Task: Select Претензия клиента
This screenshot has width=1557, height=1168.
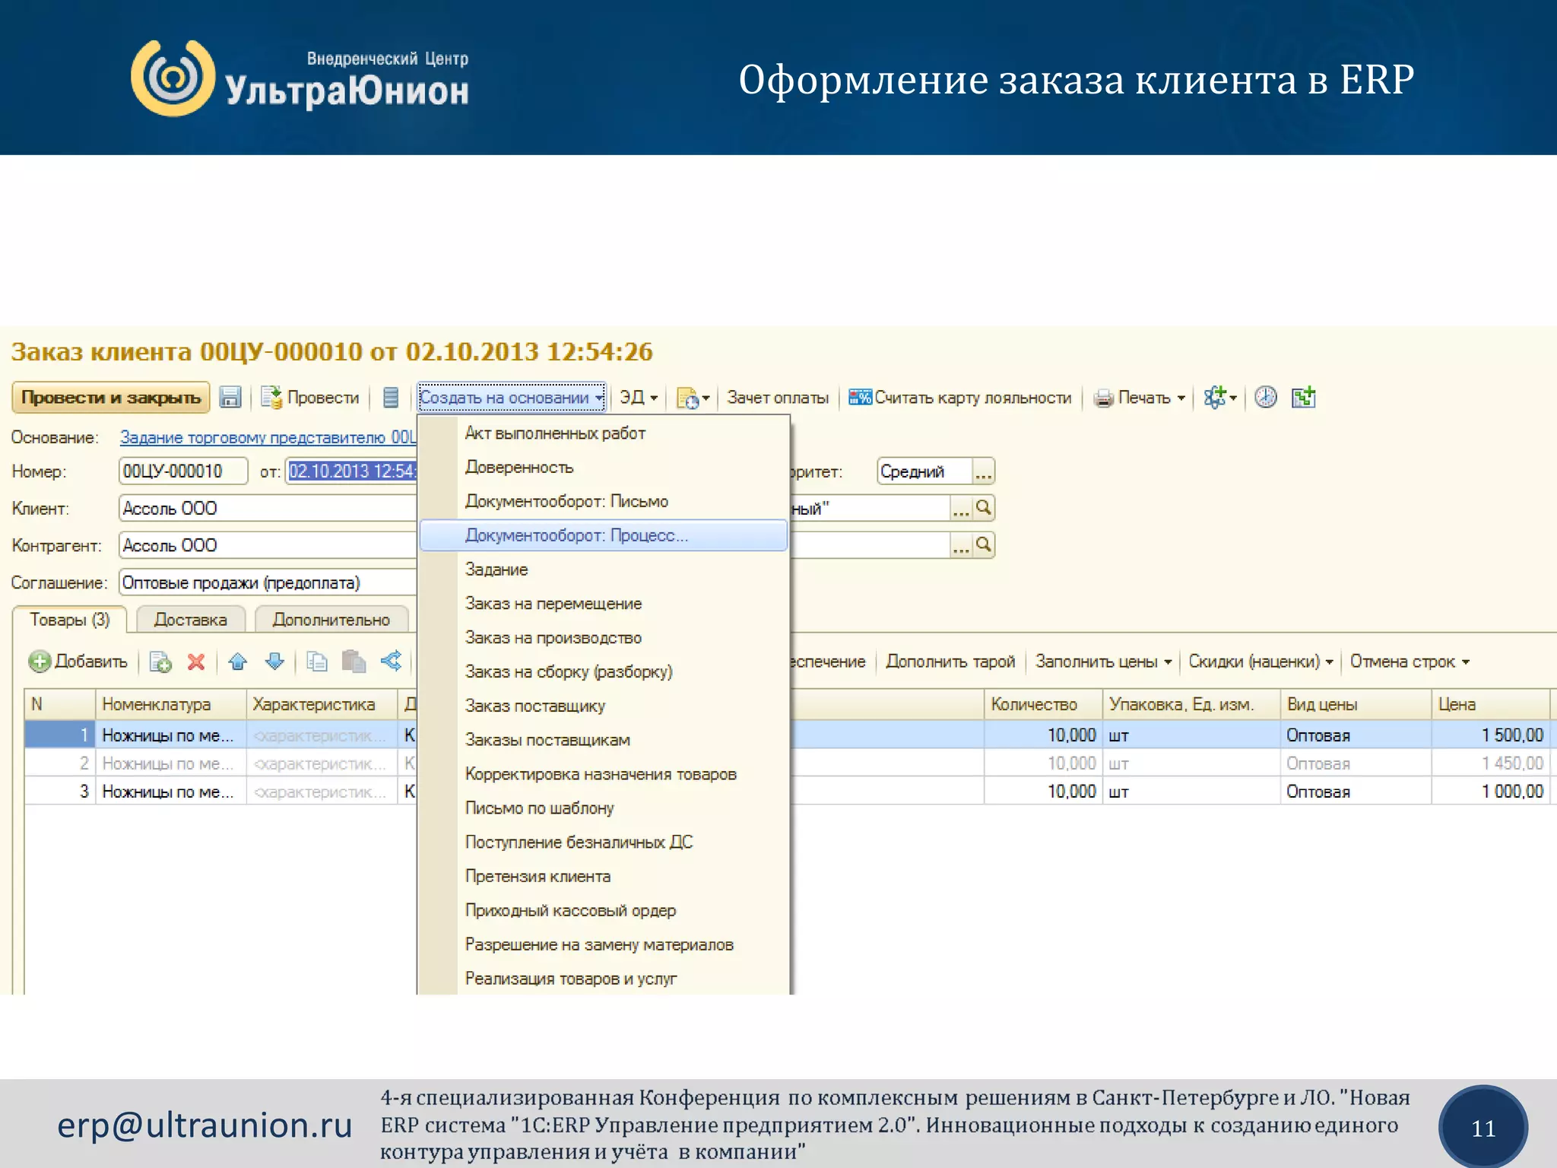Action: 604,877
